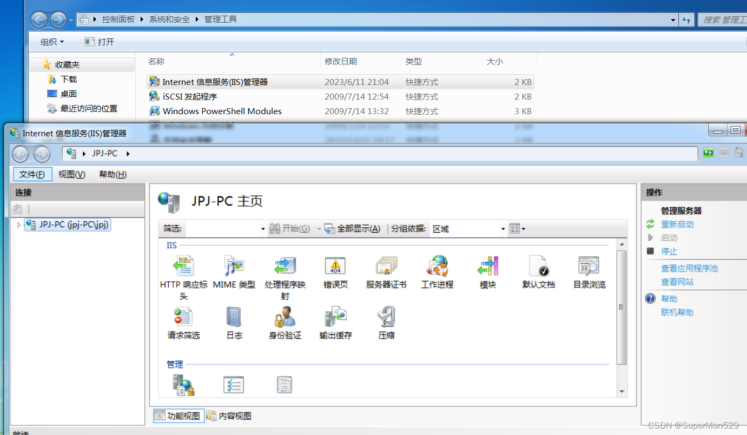Select iSCSI 发起程序 file row
The width and height of the screenshot is (747, 435).
coord(341,96)
